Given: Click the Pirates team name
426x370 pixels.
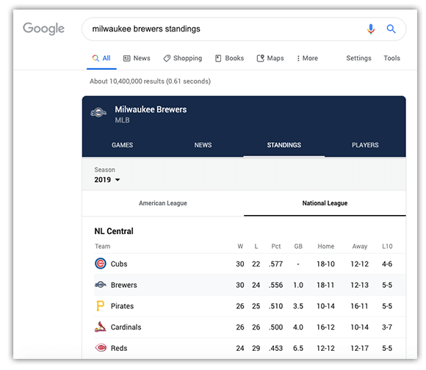Looking at the screenshot, I should coord(122,306).
